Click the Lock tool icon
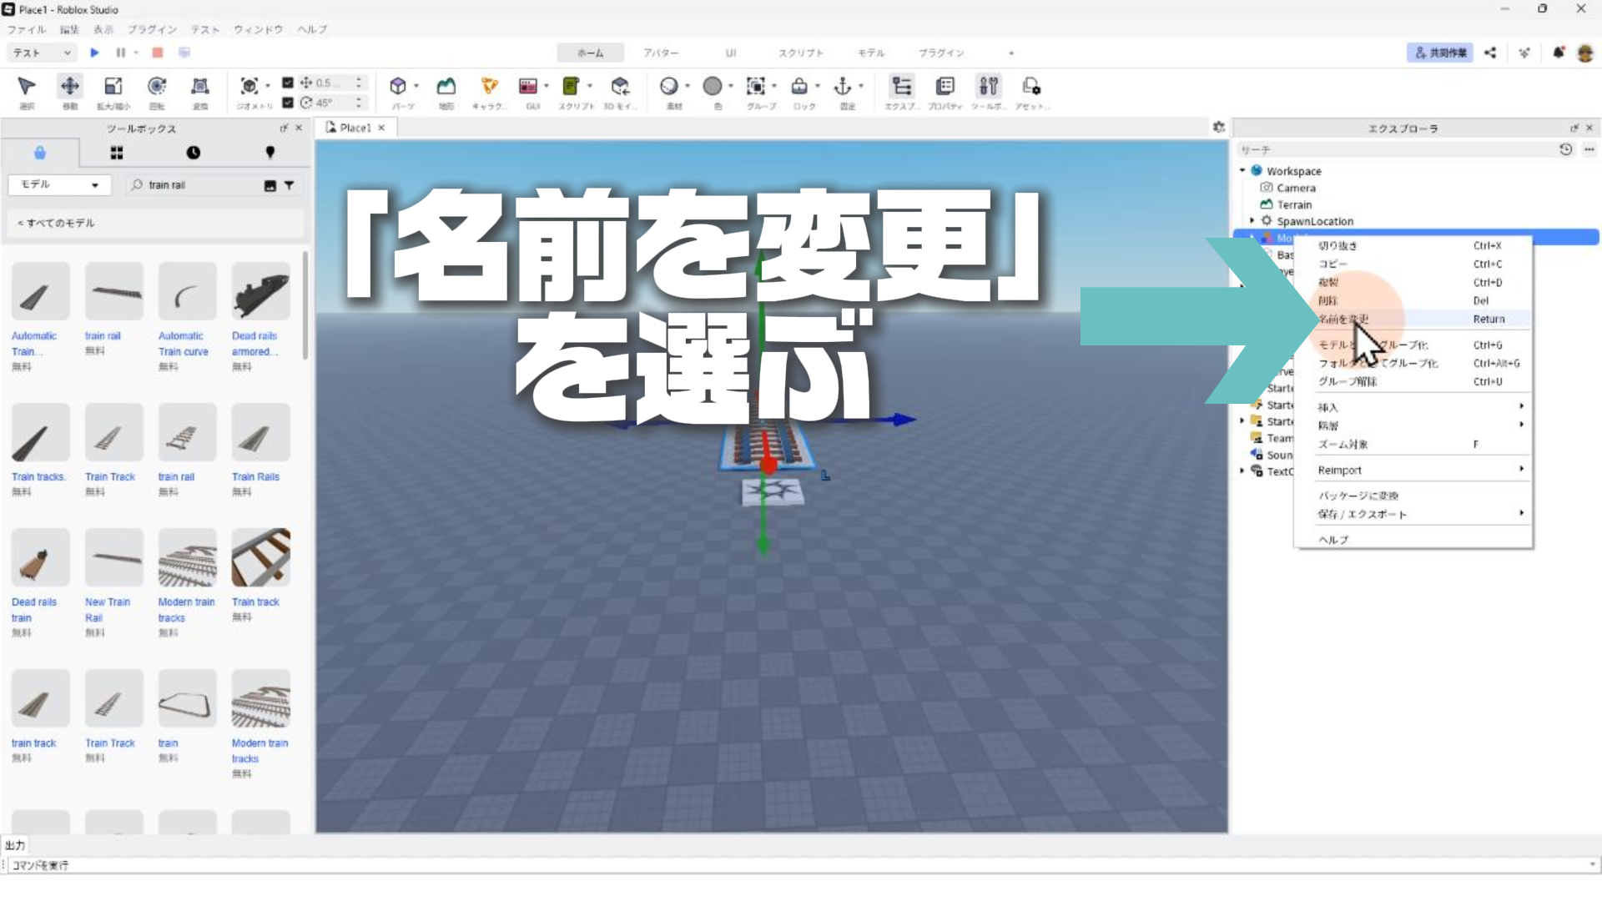This screenshot has width=1602, height=901. tap(799, 86)
